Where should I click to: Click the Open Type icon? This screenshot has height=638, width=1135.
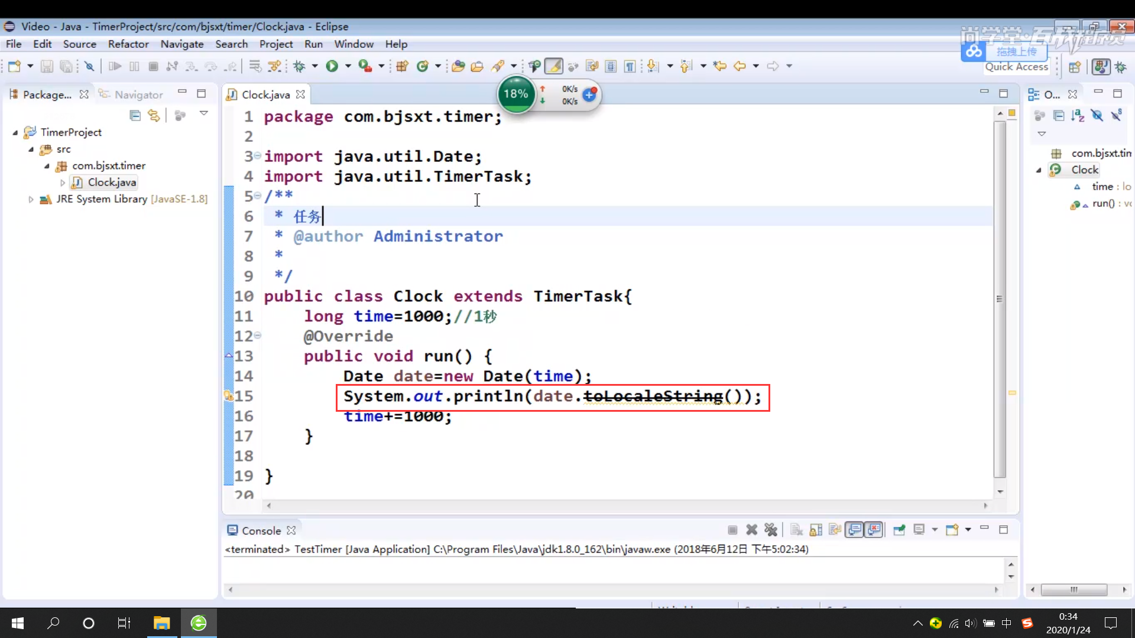[458, 66]
